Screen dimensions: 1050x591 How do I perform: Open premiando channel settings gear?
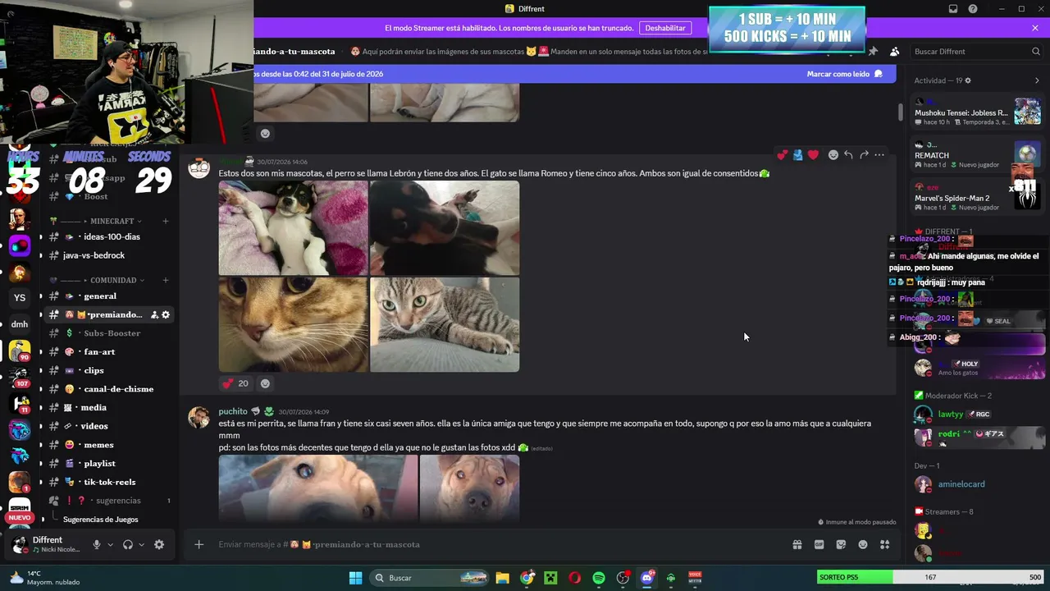point(166,314)
